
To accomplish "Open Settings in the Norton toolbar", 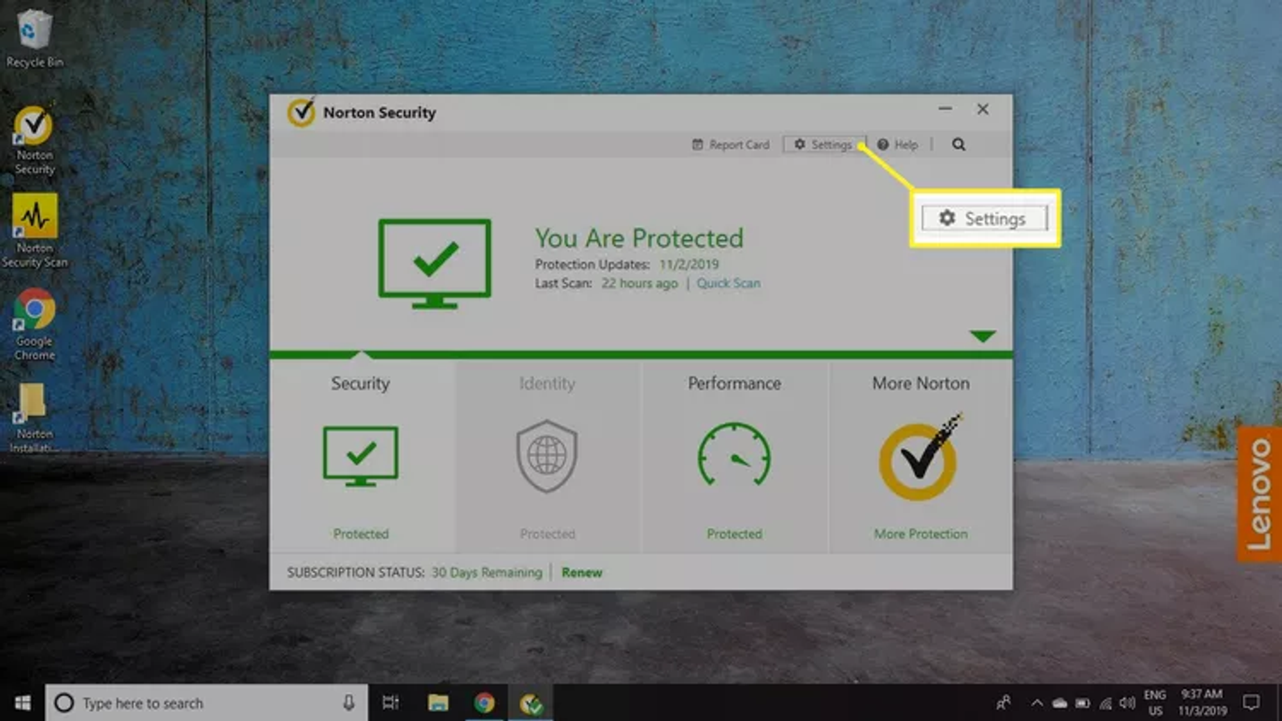I will point(824,144).
